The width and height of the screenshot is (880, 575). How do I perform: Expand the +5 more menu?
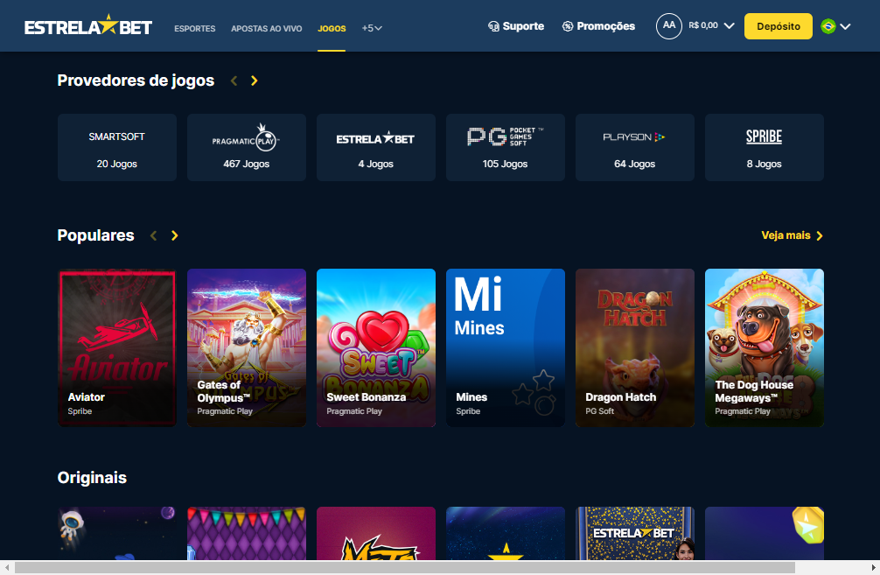click(372, 28)
